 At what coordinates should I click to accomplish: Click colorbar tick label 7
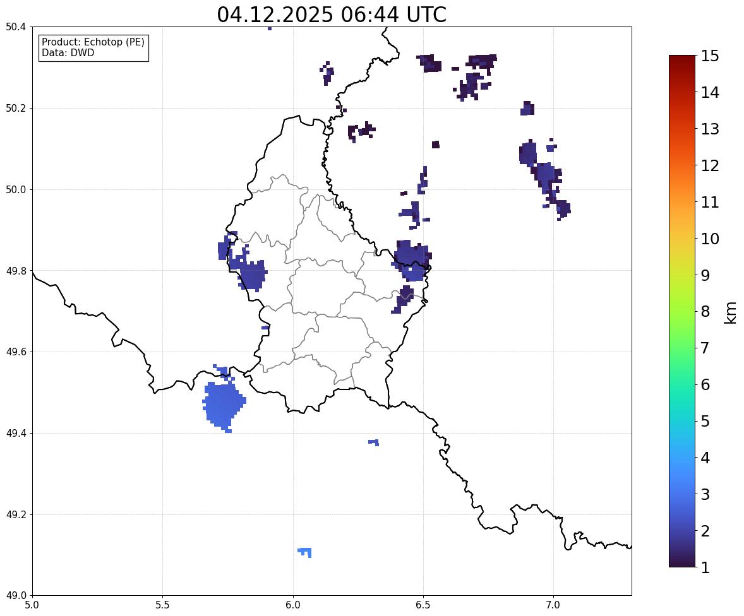[x=705, y=348]
